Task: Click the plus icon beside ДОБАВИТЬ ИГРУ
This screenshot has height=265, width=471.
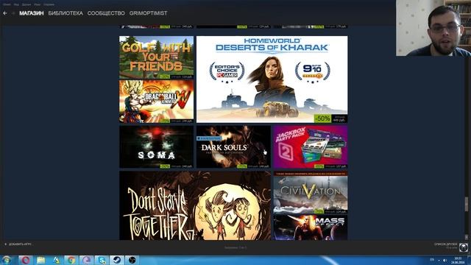Action: pos(5,244)
